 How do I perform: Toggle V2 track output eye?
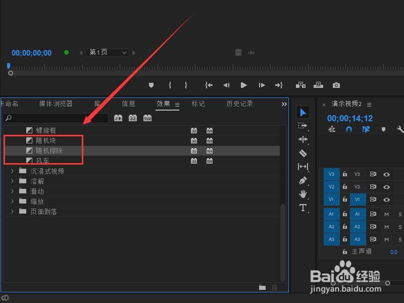(386, 187)
